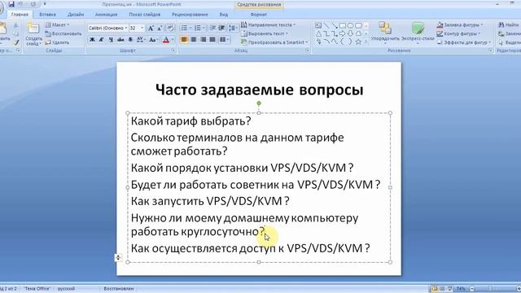Open Выровнять текст dropdown
This screenshot has height=293, width=521.
(x=265, y=34)
